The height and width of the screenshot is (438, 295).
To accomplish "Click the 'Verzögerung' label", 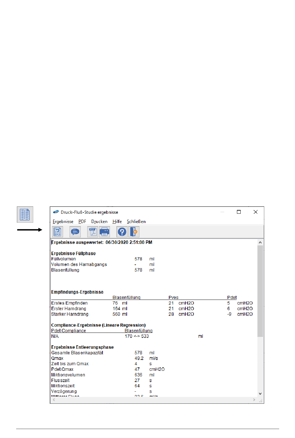I will pos(64,391).
